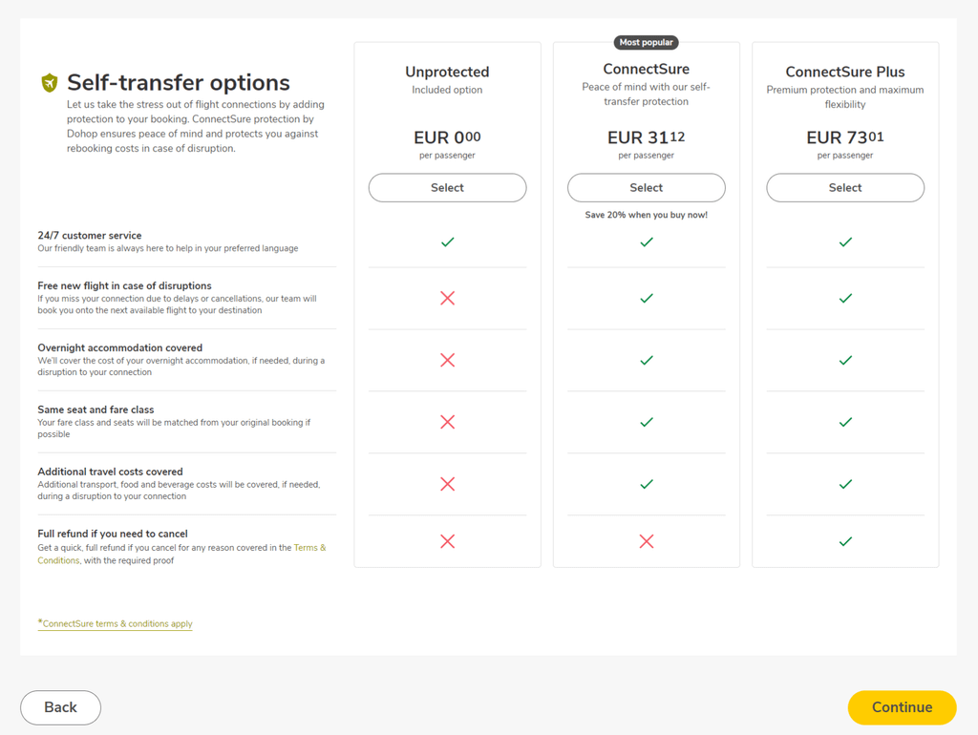Open the Terms & Conditions link in full refund row
This screenshot has width=978, height=735.
(x=181, y=554)
